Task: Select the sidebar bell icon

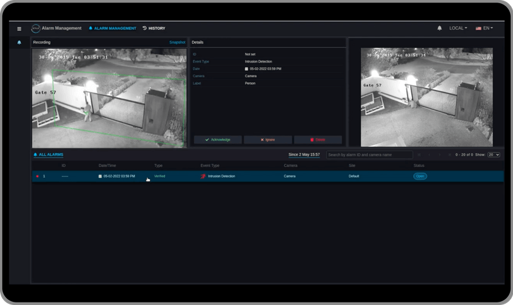Action: coord(20,42)
